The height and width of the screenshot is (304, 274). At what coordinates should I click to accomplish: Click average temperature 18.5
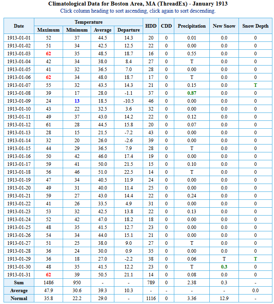(x=103, y=101)
